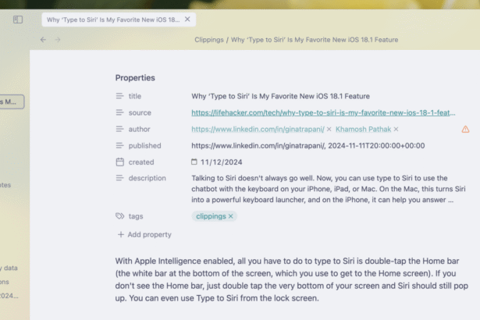Viewport: 480px width, 320px height.
Task: Remove the linkedin.com author value
Action: (329, 130)
